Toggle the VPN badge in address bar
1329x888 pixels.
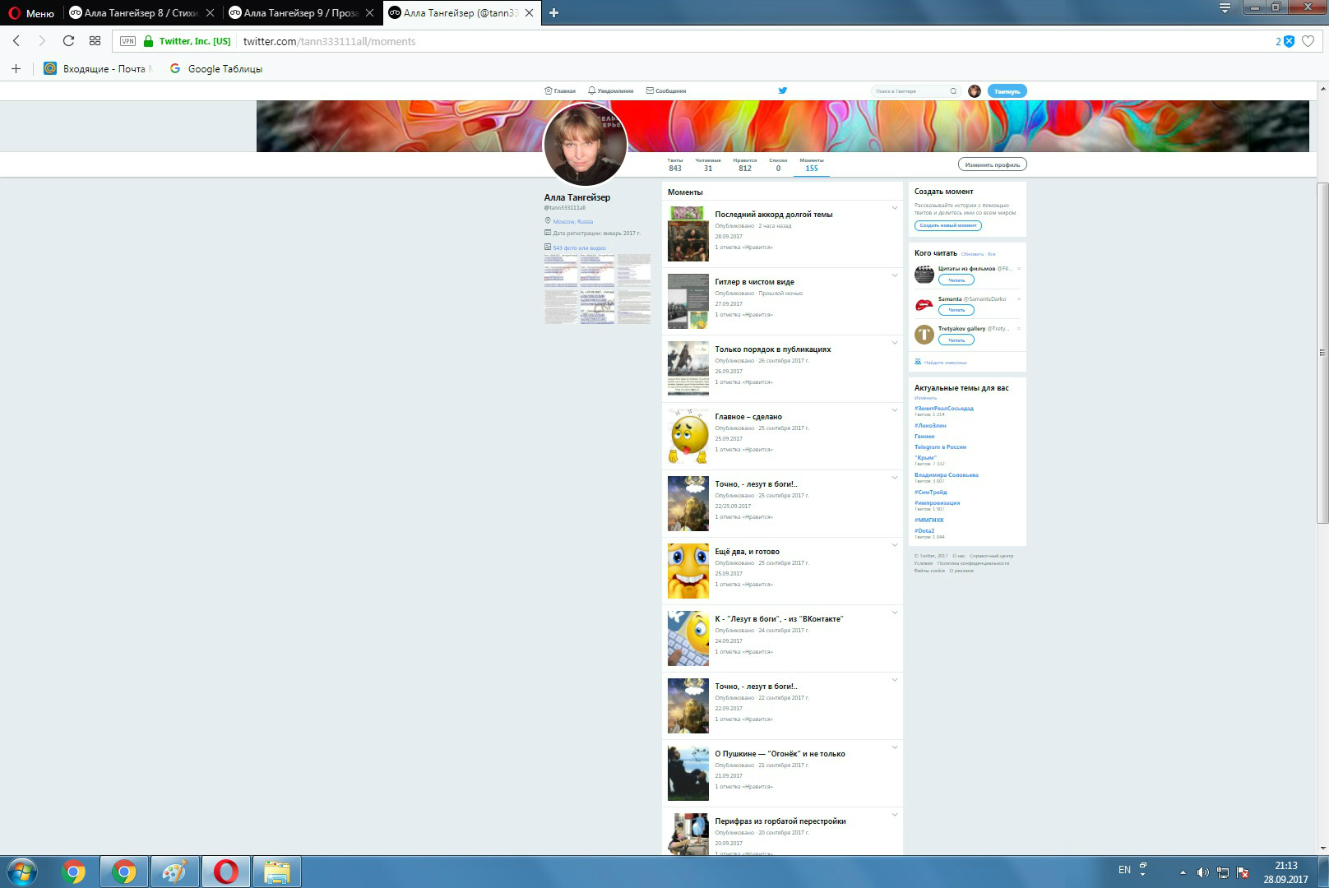(127, 41)
